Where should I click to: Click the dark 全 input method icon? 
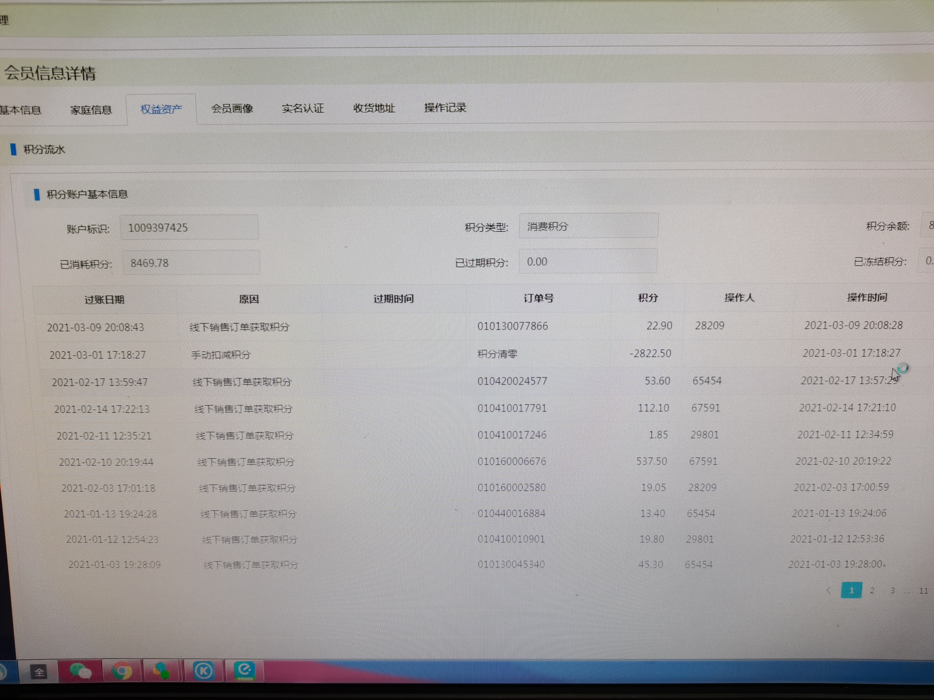coord(40,672)
